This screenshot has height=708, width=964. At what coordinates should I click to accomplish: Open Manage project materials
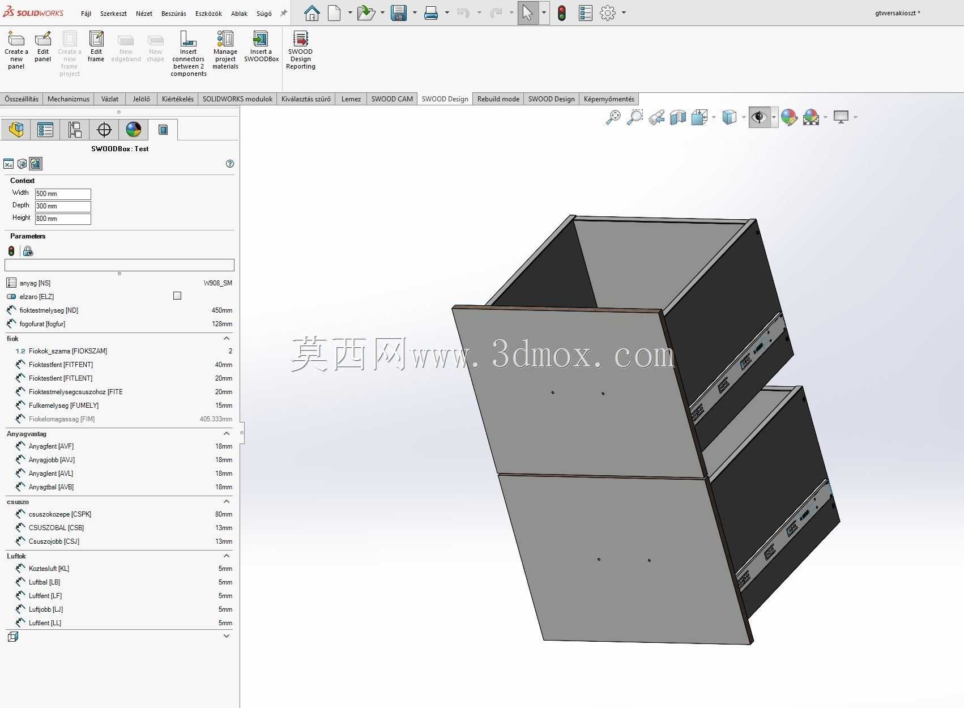coord(225,50)
